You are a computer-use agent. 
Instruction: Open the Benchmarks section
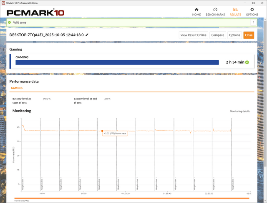coord(215,12)
